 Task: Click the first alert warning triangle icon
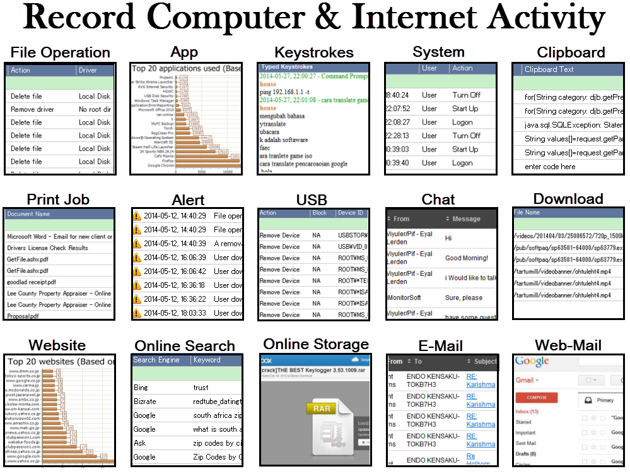137,215
